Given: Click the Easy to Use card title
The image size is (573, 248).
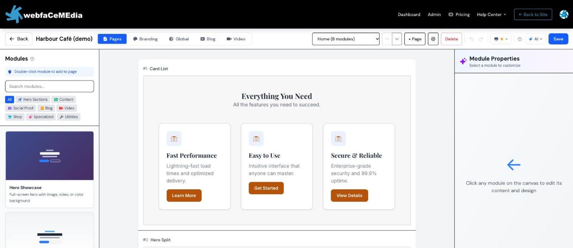Looking at the screenshot, I should (x=264, y=156).
